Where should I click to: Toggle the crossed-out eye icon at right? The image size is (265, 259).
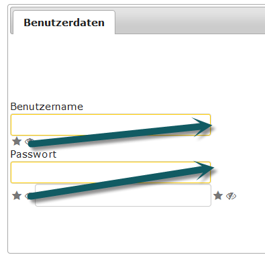(x=231, y=196)
